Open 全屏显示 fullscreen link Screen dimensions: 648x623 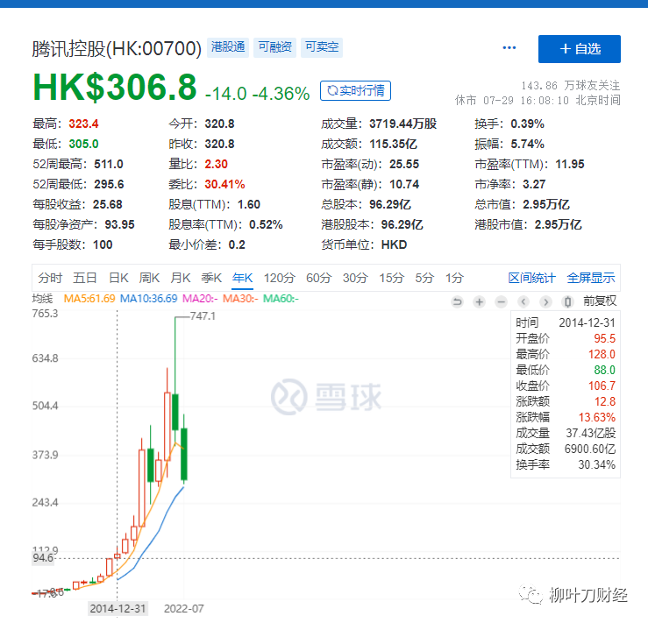tap(591, 278)
